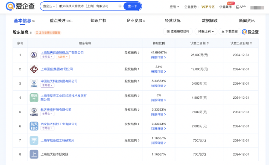Open 航天投资控股有限公司 link
The height and width of the screenshot is (165, 269).
(x=56, y=110)
